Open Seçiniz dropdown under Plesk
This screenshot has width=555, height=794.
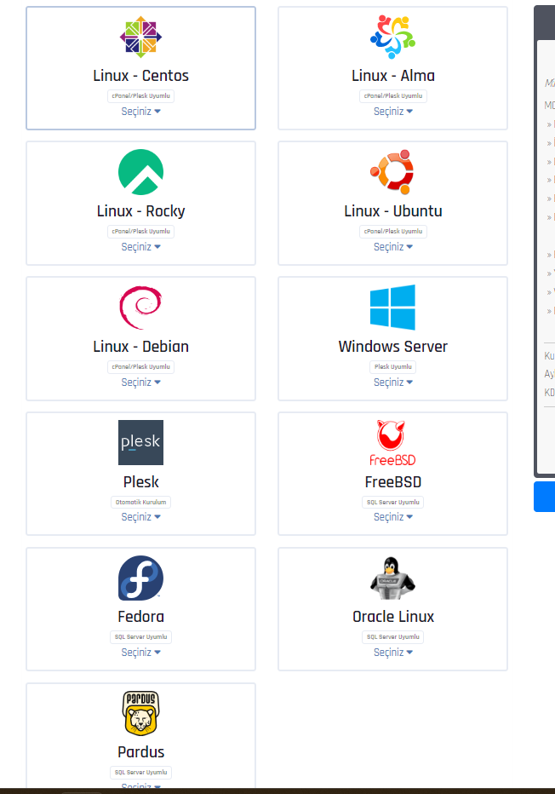click(140, 517)
